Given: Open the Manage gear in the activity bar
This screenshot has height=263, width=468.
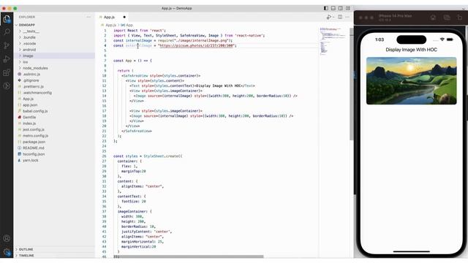Looking at the screenshot, I should (7, 252).
